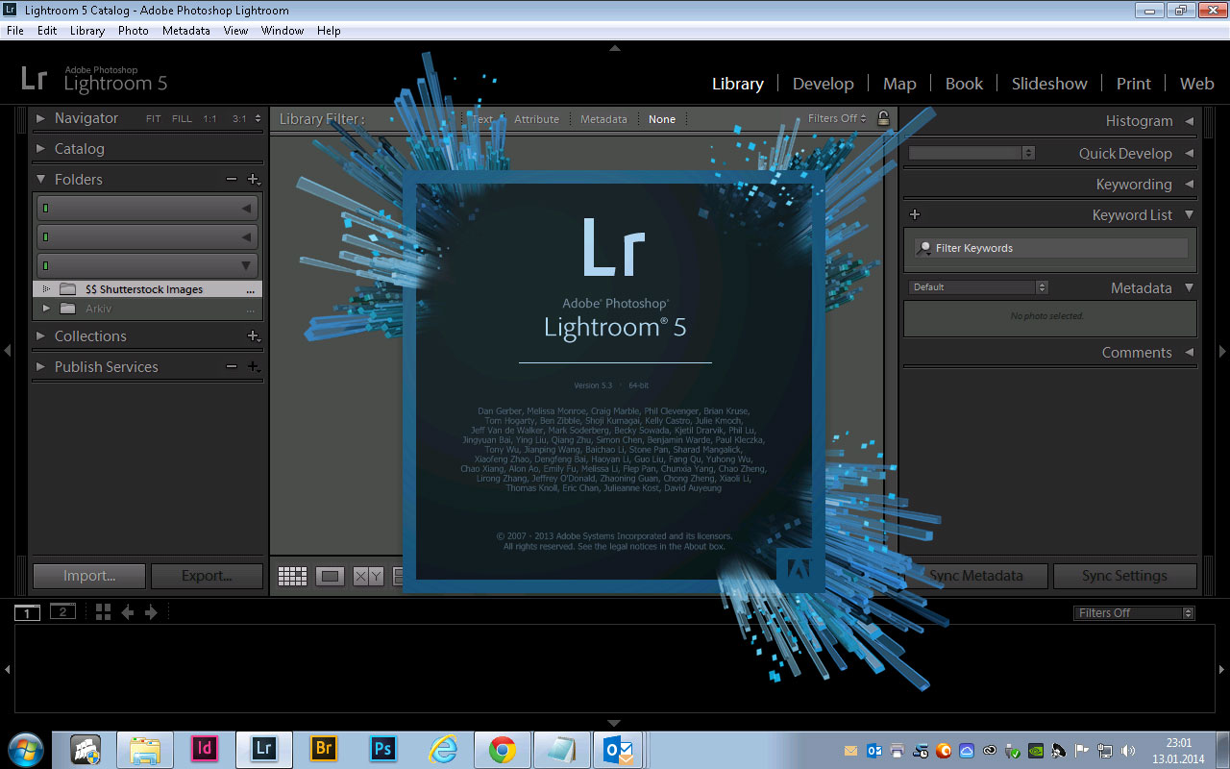The image size is (1230, 769).
Task: Expand the Keywording panel
Action: (1189, 185)
